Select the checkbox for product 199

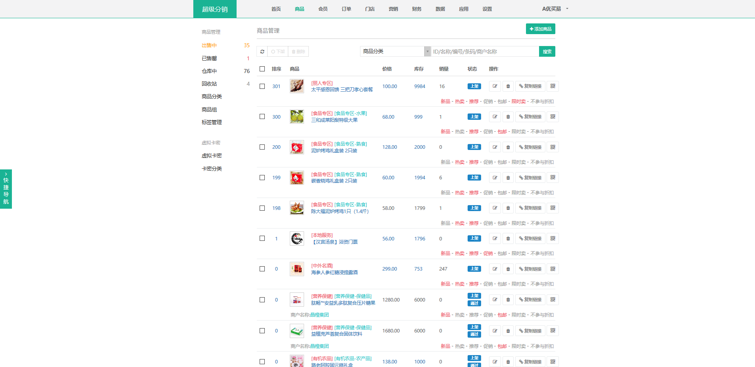coord(262,178)
